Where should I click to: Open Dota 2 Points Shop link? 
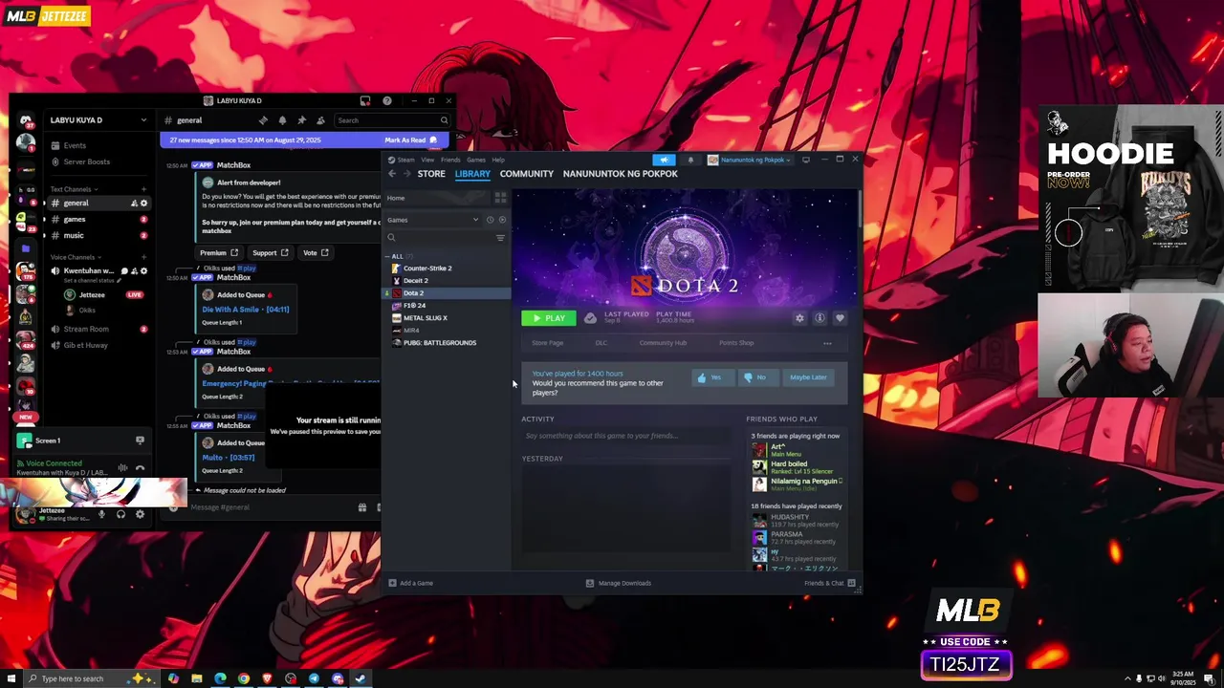pos(736,343)
